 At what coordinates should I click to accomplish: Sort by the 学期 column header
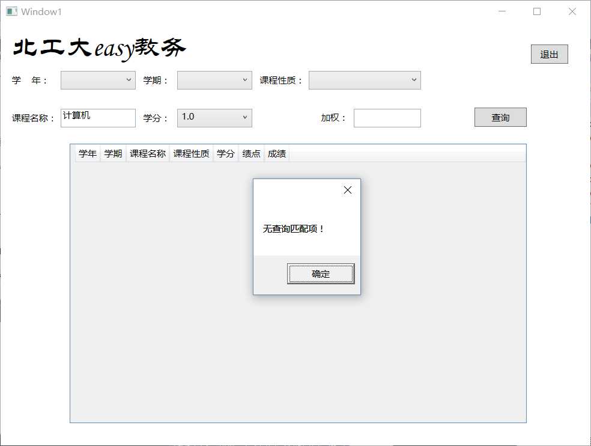pos(113,153)
